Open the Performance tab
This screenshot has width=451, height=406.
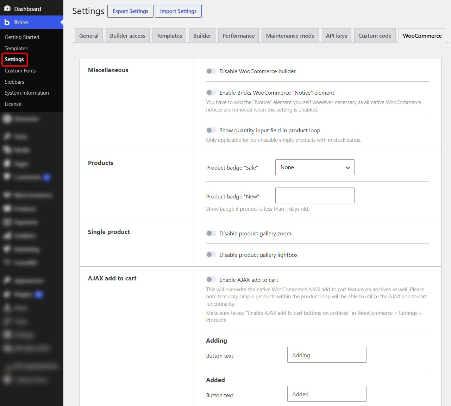point(238,36)
